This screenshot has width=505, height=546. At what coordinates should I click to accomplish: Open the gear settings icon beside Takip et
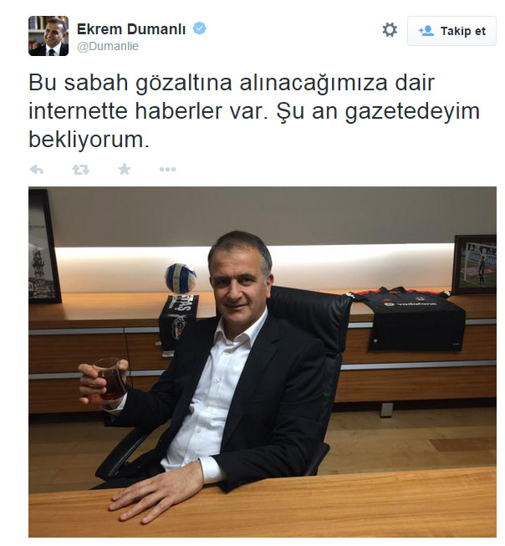[390, 29]
